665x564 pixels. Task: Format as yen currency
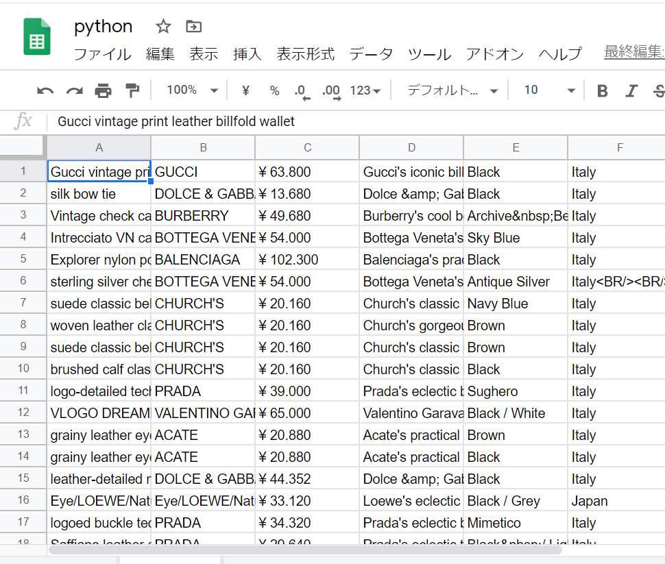[245, 90]
